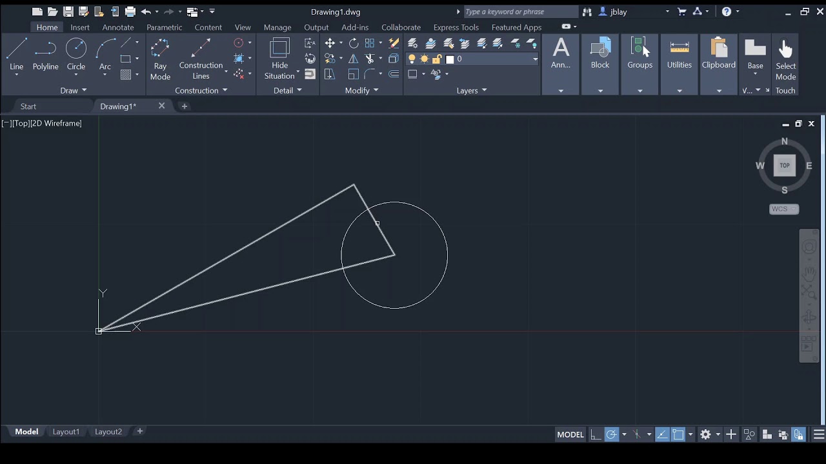
Task: Click the Construction Lines button
Action: click(x=201, y=59)
